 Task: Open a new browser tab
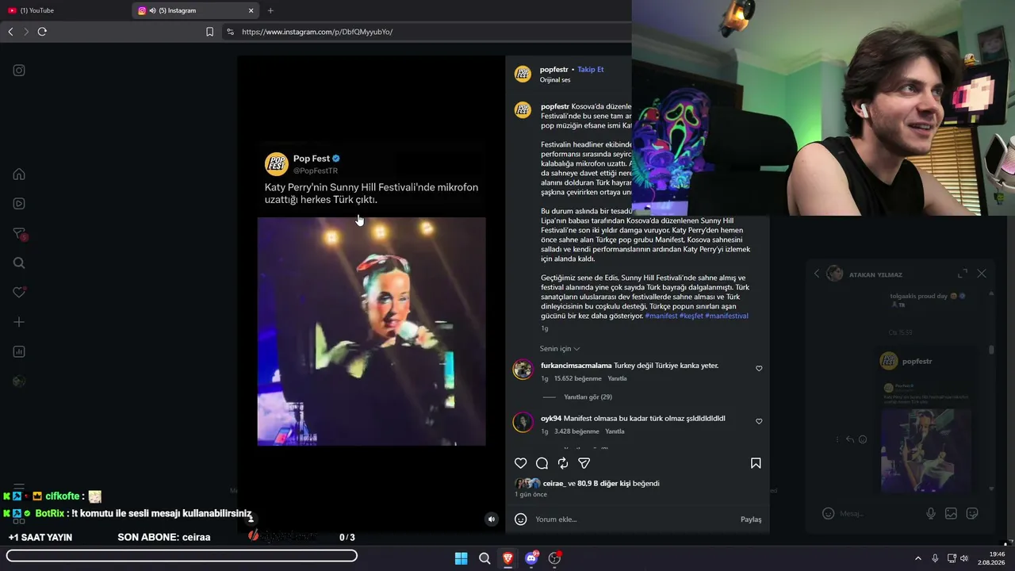tap(270, 10)
